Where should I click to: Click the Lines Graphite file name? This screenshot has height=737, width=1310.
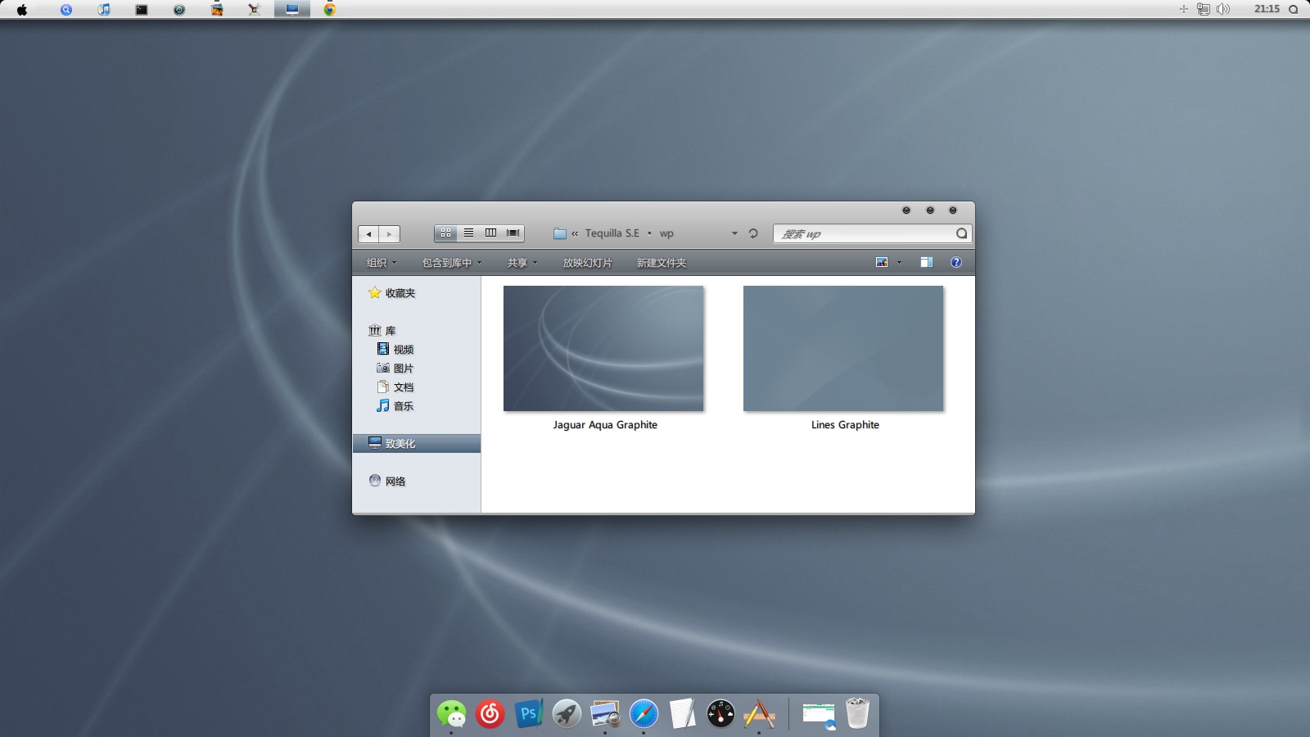(x=845, y=425)
